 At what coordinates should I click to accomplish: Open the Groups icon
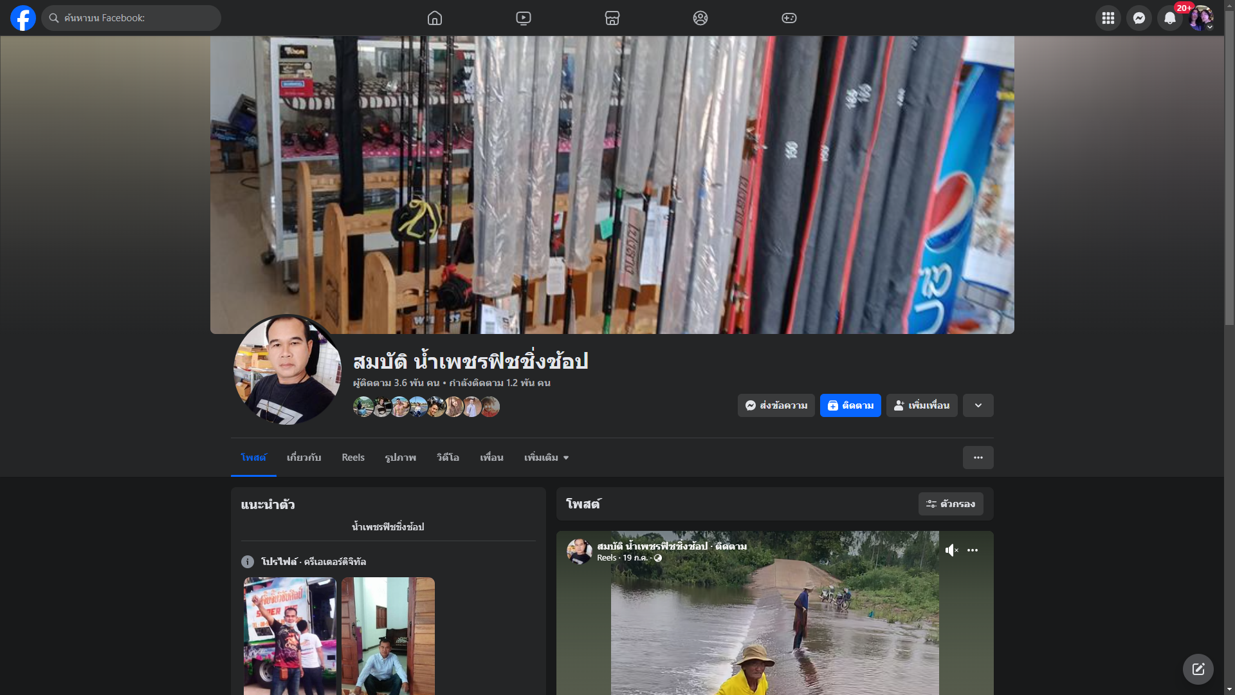tap(700, 18)
